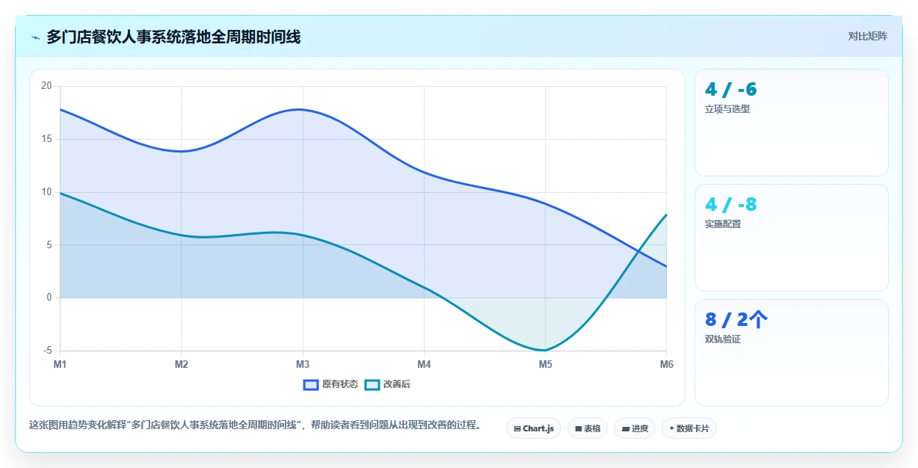The height and width of the screenshot is (468, 918).
Task: Click the 原有状态 blue legend color box
Action: click(x=311, y=384)
